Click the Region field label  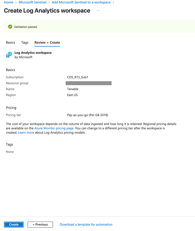tap(11, 95)
